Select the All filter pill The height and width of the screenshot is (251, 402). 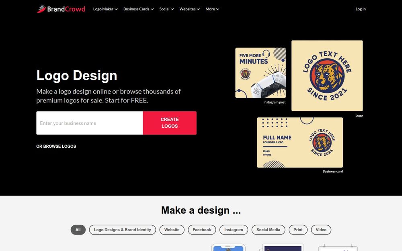pyautogui.click(x=78, y=230)
